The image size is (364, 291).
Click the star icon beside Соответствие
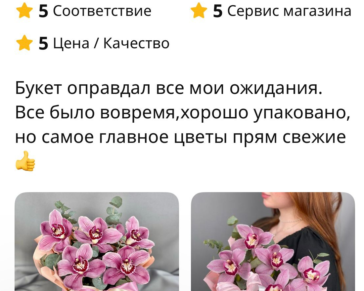tap(24, 11)
